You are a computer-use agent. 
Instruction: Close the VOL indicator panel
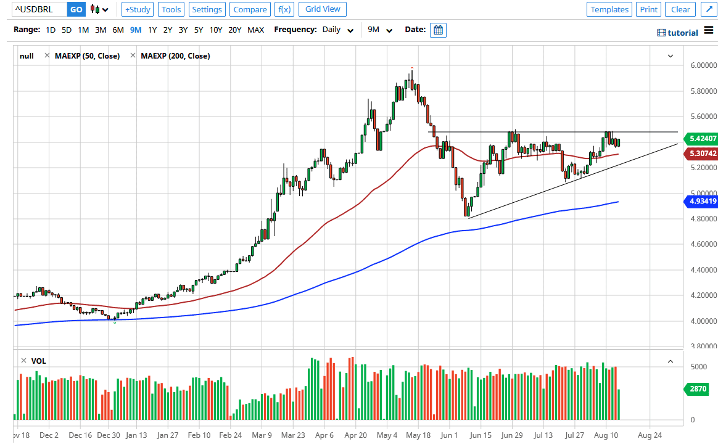pos(23,360)
